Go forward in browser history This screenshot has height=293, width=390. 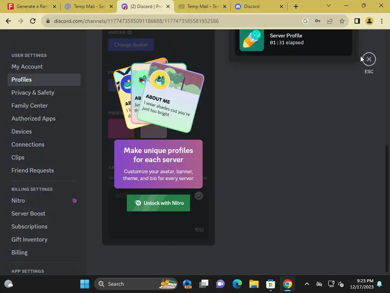pos(21,21)
